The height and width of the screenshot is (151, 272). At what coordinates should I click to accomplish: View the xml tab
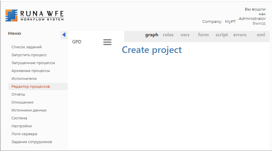[x=261, y=35]
